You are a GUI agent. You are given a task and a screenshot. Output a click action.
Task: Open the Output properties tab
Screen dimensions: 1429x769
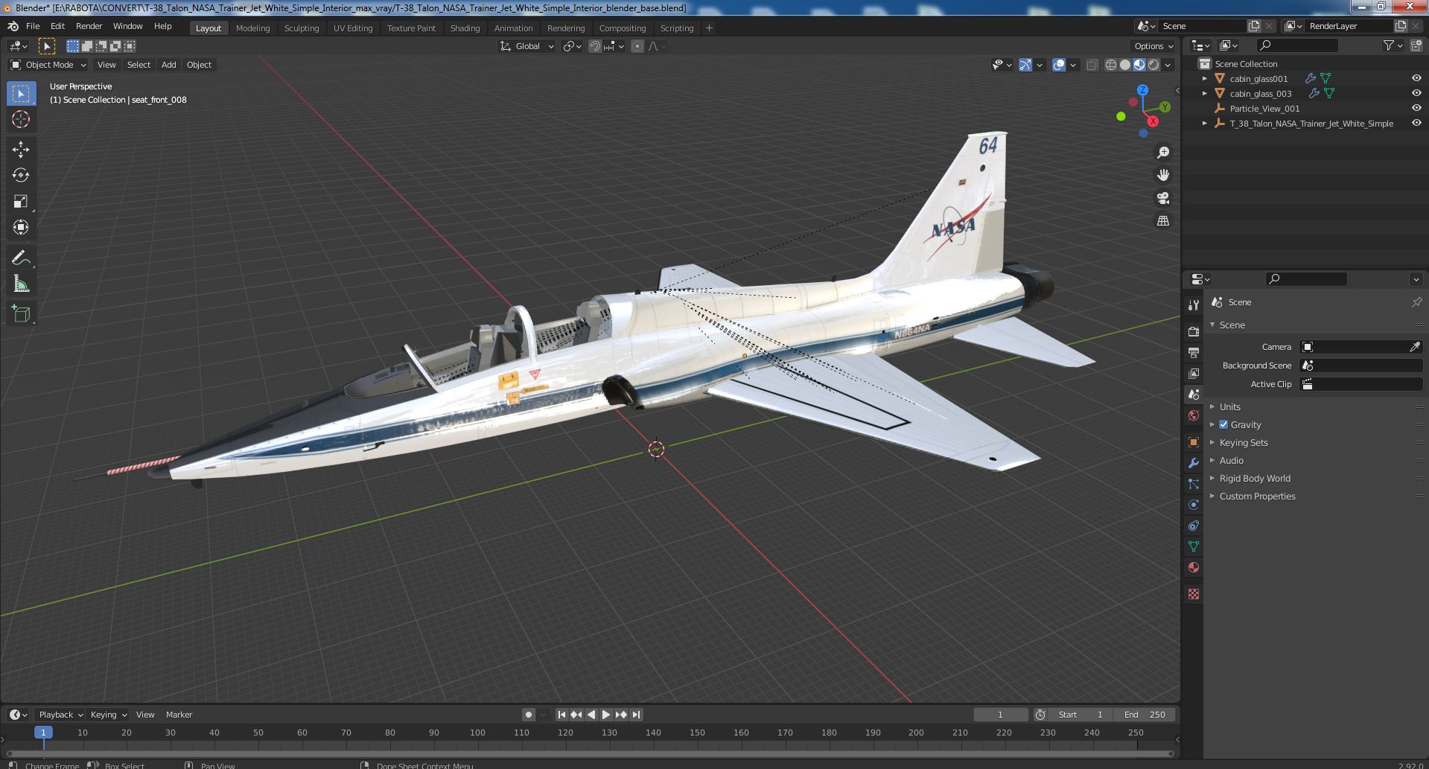(1194, 352)
